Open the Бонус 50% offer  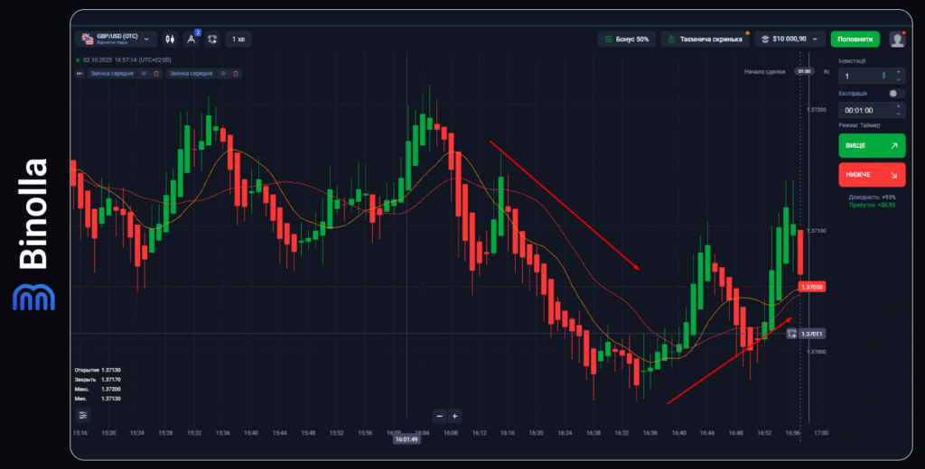click(x=627, y=39)
